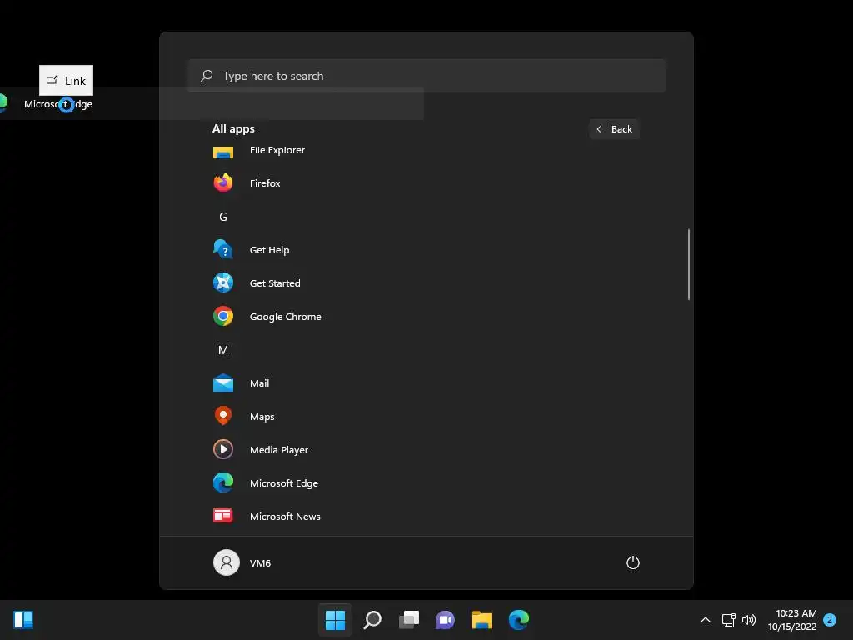
Task: Select the Media Player text entry
Action: click(x=279, y=450)
